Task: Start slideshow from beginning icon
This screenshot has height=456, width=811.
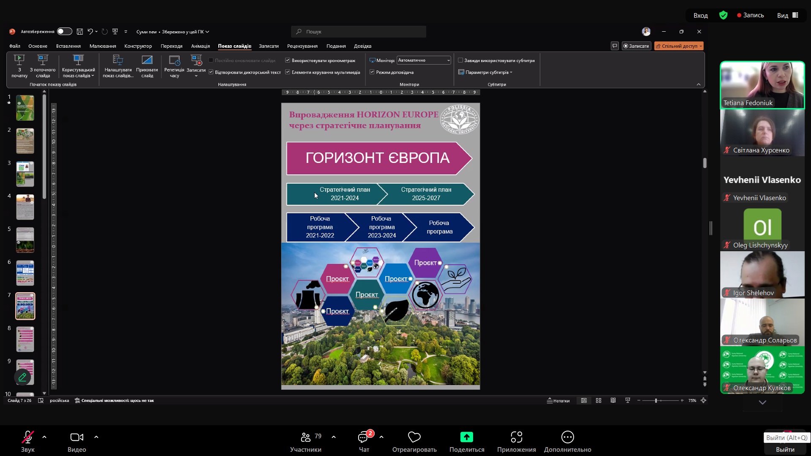Action: (19, 60)
